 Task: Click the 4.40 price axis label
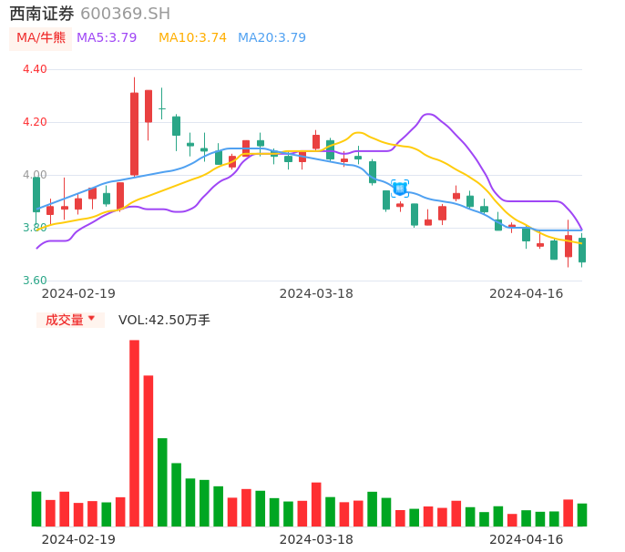click(35, 69)
